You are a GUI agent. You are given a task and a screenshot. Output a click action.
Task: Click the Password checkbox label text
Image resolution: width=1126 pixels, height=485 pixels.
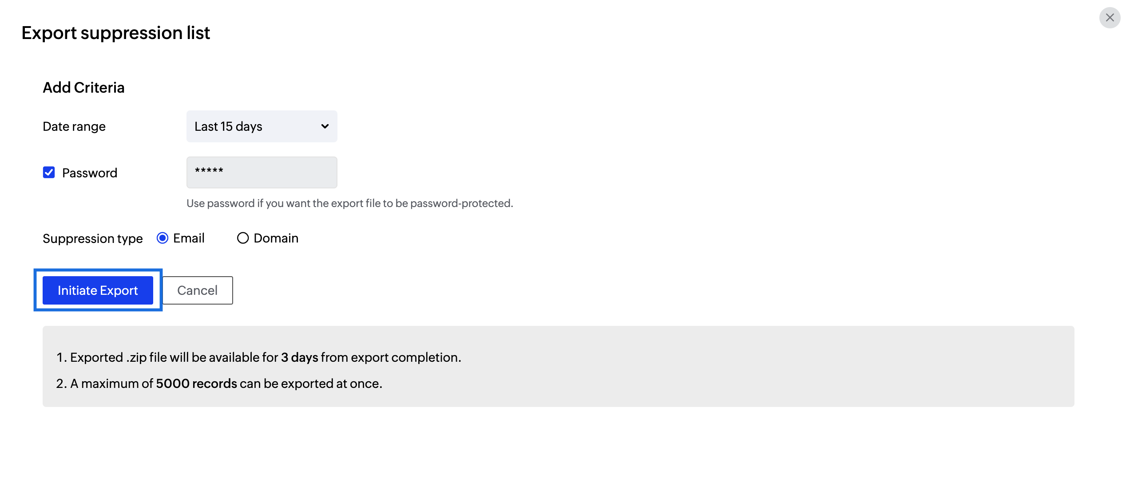[x=90, y=173]
